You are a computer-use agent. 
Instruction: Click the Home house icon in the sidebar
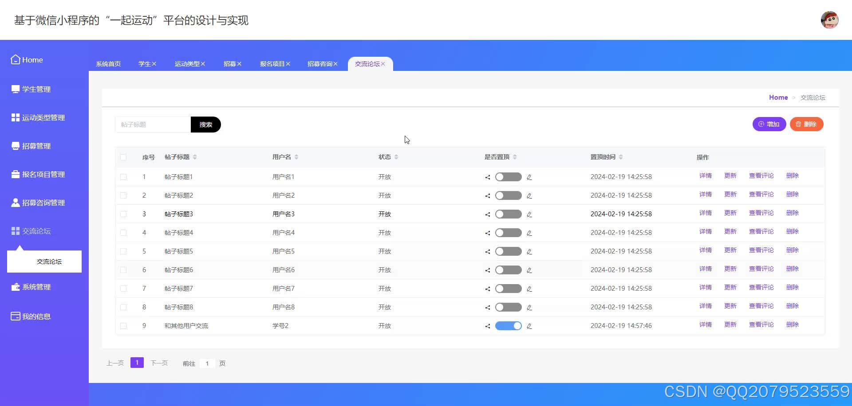[16, 59]
